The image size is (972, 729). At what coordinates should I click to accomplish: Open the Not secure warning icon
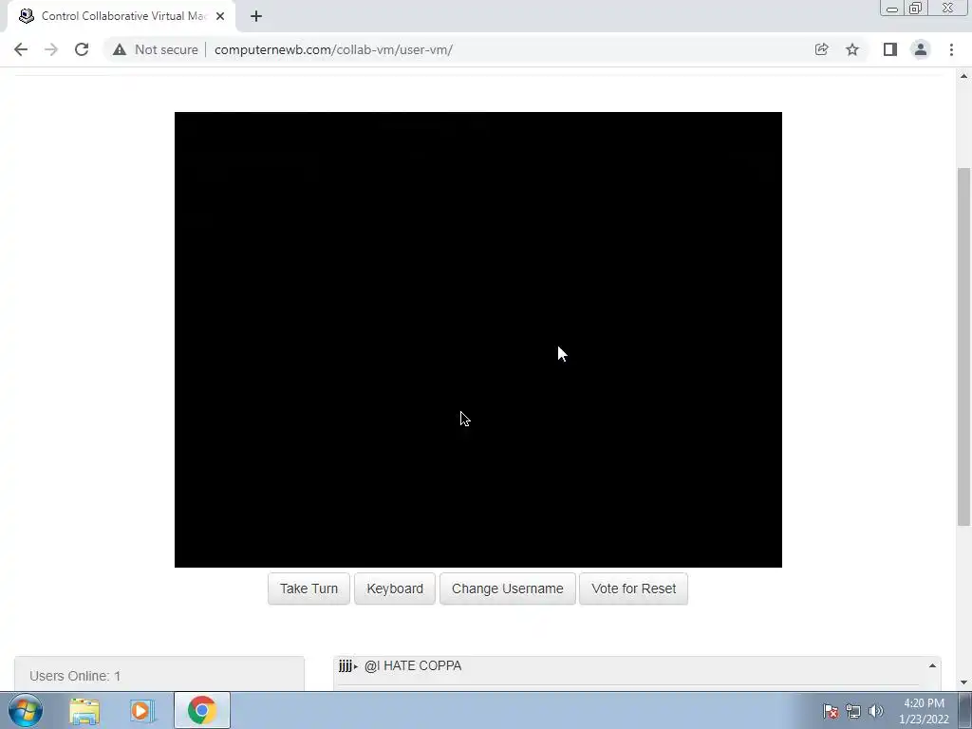coord(120,49)
